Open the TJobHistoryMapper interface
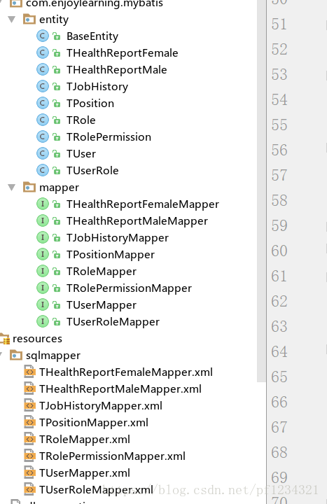 [x=118, y=238]
